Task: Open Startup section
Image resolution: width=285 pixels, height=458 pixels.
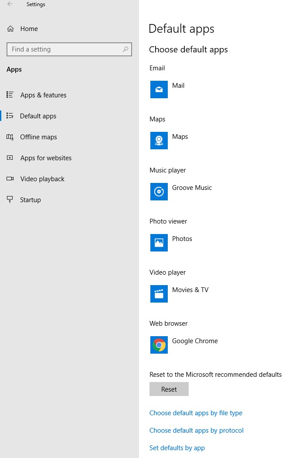Action: pyautogui.click(x=31, y=200)
